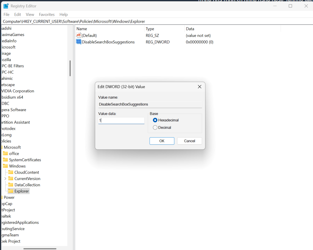Screen dimensions: 313x250
Task: Select the tProject tree entry
Action: (x=8, y=210)
